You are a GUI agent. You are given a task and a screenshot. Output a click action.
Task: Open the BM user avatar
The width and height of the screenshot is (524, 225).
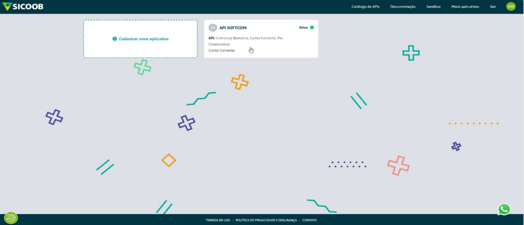[510, 7]
